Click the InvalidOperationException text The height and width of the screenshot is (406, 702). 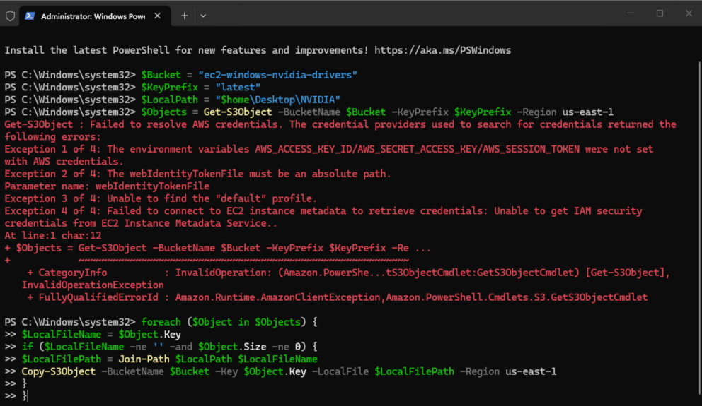[93, 285]
